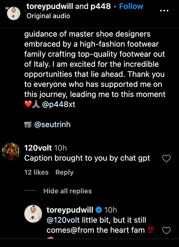Like 120volt's comment with the heart
179x247 pixels.
166,159
